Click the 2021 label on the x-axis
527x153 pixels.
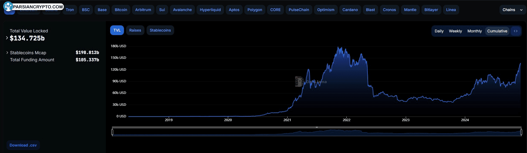(287, 120)
